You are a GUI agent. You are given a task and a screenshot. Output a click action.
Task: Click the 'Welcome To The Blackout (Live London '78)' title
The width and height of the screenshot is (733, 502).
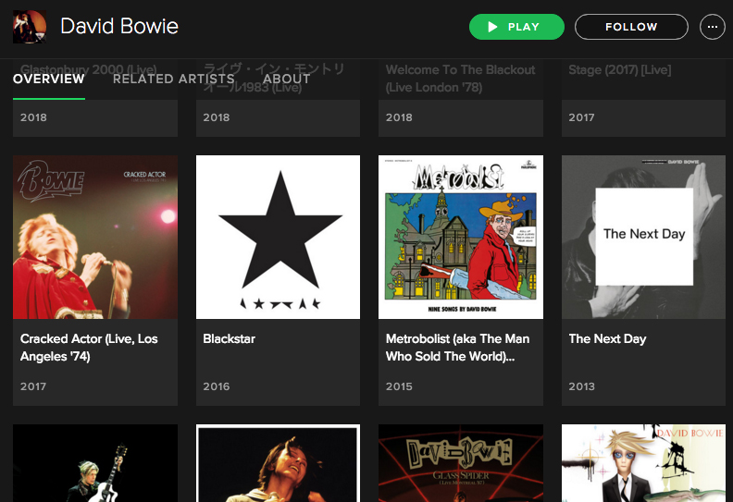[x=461, y=79]
